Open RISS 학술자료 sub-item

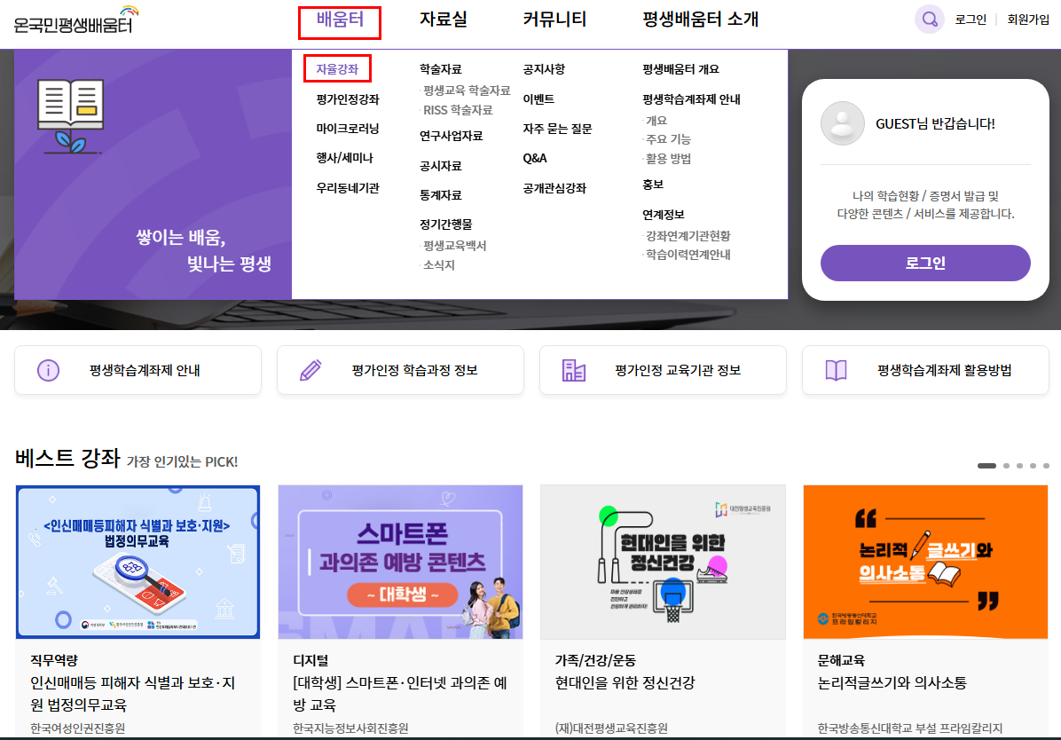click(x=458, y=110)
